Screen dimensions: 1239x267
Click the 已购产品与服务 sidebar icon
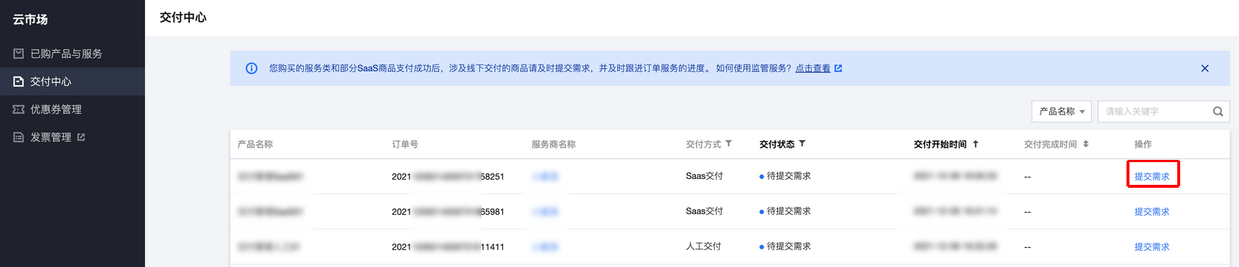click(18, 54)
